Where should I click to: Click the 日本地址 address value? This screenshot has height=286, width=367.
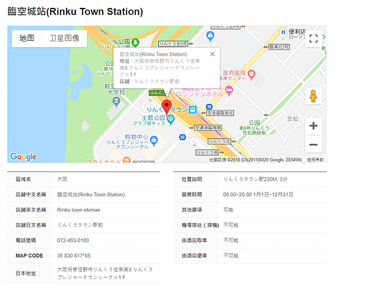pos(105,273)
